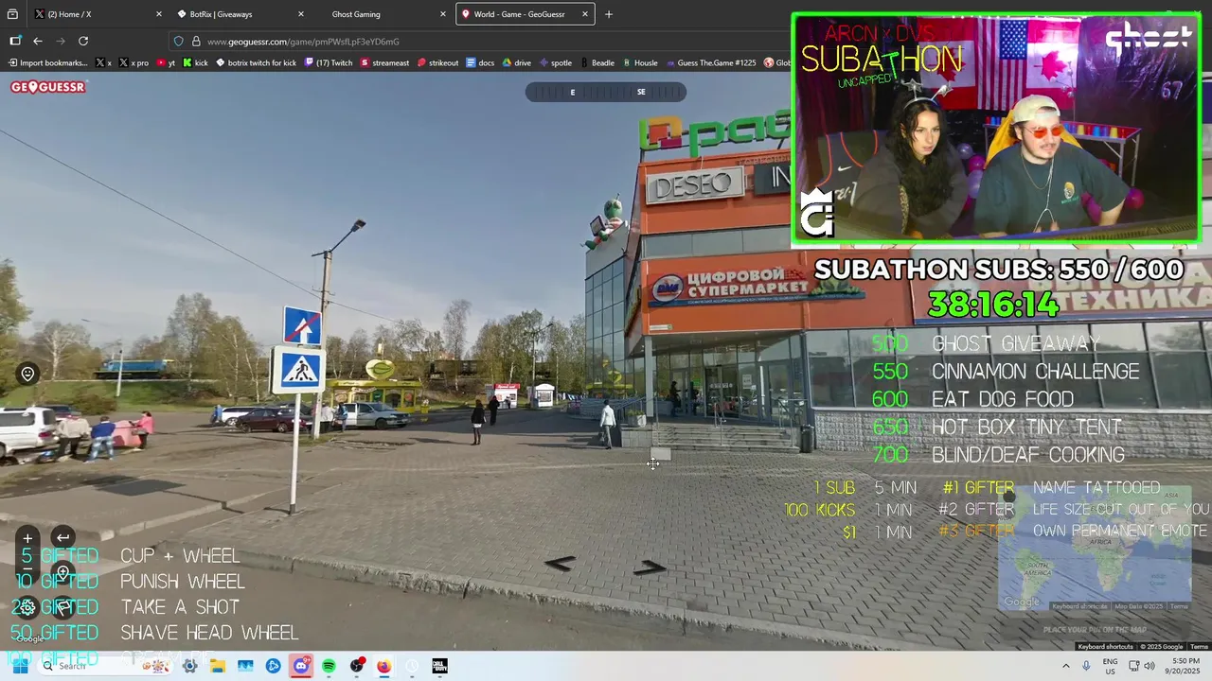Switch to the 'Ghost Gaming' tab
Viewport: 1212px width, 681px height.
coord(383,14)
